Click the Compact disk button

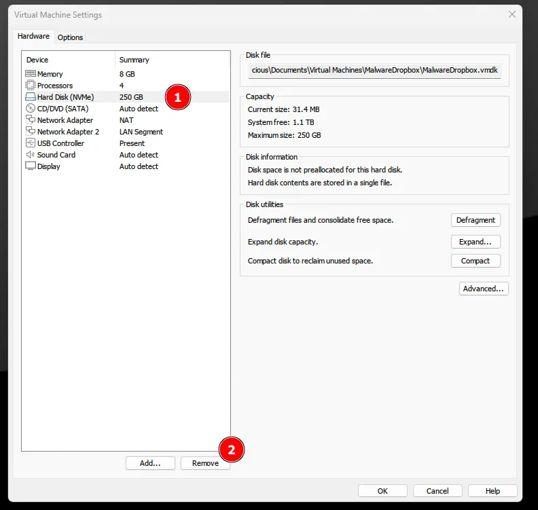tap(476, 261)
